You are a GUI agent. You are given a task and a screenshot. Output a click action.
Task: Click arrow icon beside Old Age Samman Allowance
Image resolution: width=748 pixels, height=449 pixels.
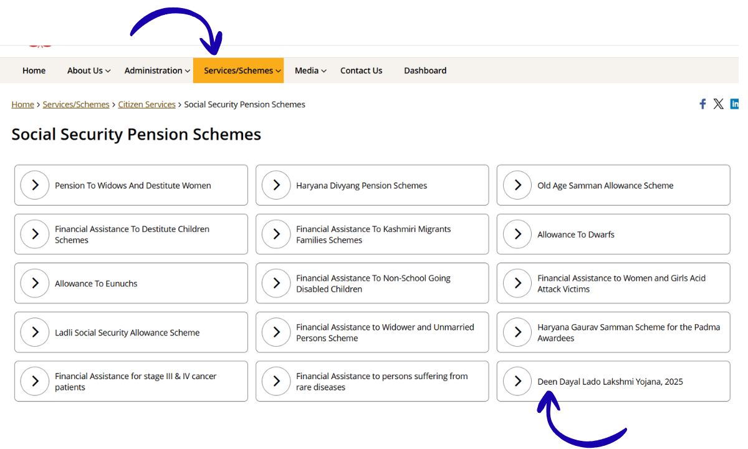point(517,185)
